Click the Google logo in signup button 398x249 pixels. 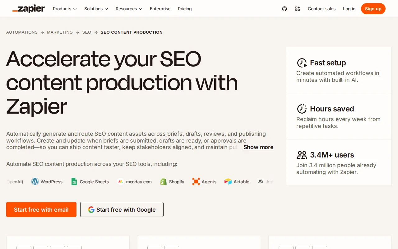point(91,209)
